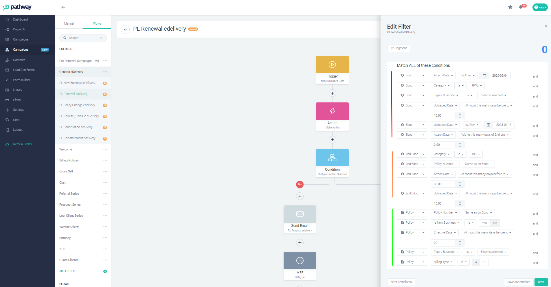Screen dimensions: 551x287
Task: Click the Trigger play icon node
Action: (332, 65)
